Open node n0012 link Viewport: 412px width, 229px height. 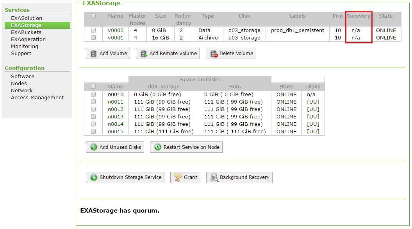coord(116,109)
